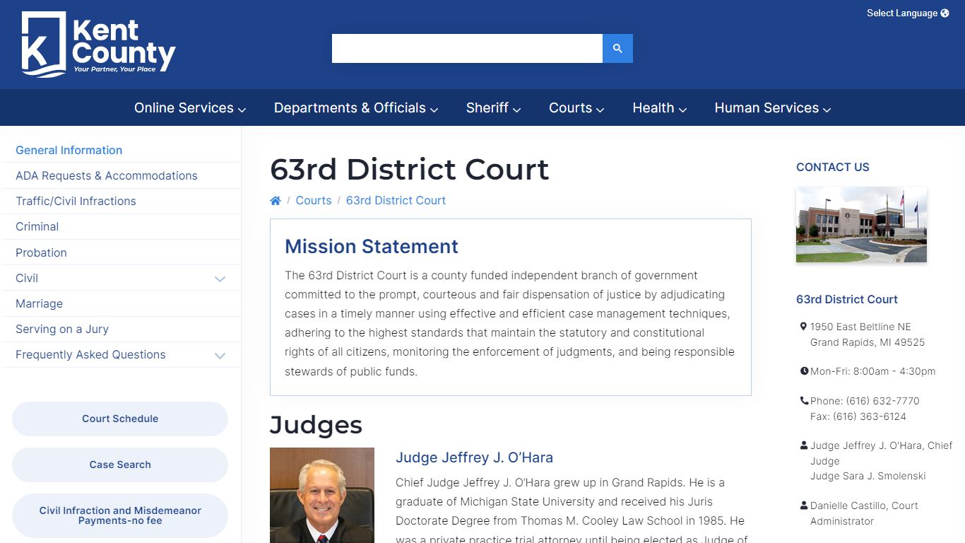Click the Fax: (616) 363-6124 text
Screen dimensions: 965x543
coord(858,416)
